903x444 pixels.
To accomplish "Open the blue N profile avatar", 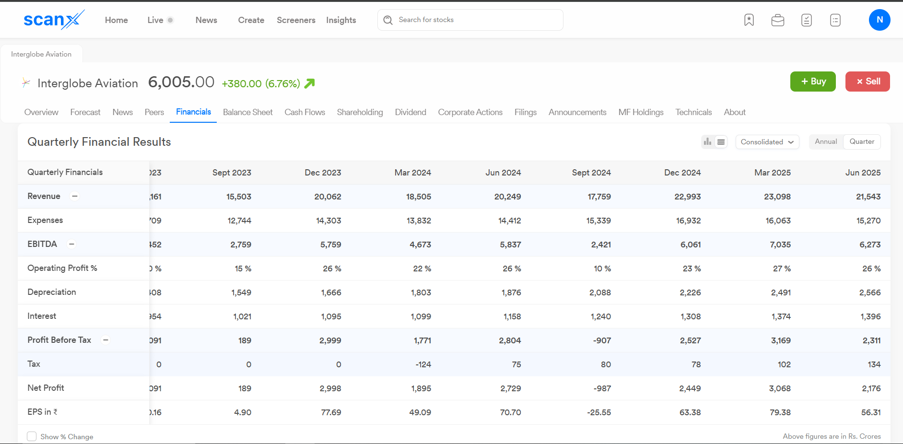I will pyautogui.click(x=879, y=20).
